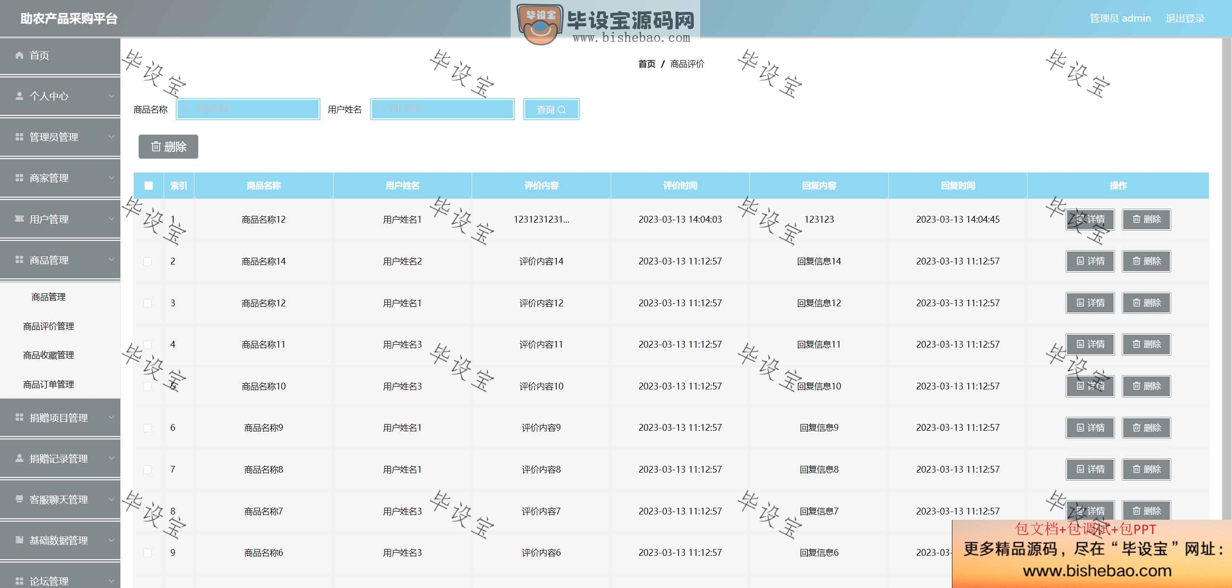Click the 删除 button for row 5 (商品名称10)
The width and height of the screenshot is (1232, 588).
1146,386
